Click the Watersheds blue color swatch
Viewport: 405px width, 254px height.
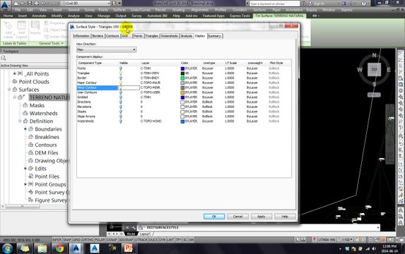tap(182, 121)
